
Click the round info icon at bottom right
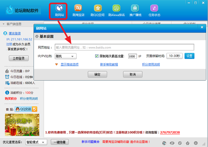(196, 143)
